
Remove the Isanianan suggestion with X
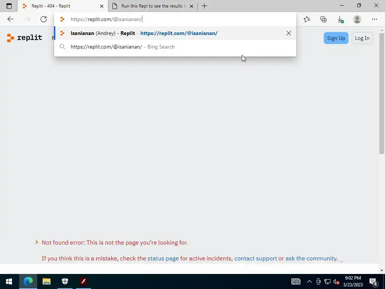click(x=288, y=33)
